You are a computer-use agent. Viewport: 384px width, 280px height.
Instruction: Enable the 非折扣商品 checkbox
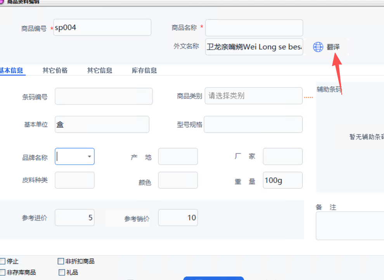point(61,261)
